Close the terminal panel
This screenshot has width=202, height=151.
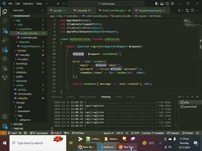(197, 97)
